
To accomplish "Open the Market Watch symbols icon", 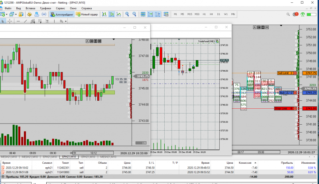I will point(21,14).
